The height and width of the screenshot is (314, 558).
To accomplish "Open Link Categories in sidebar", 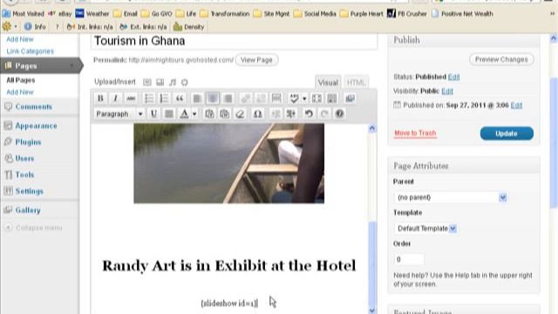I will click(31, 51).
